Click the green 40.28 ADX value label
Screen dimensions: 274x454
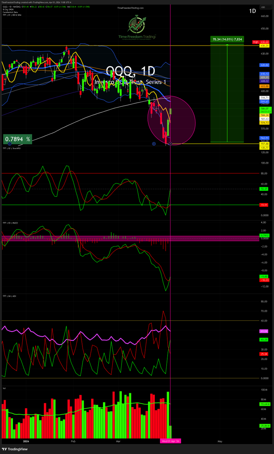click(x=264, y=340)
